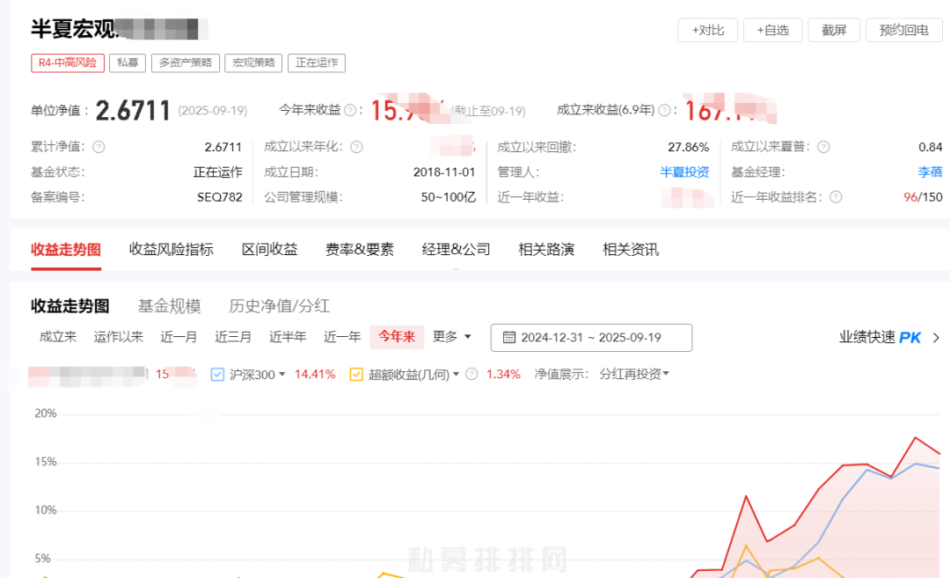
Task: Open the 半夏投资 manager link
Action: tap(684, 172)
